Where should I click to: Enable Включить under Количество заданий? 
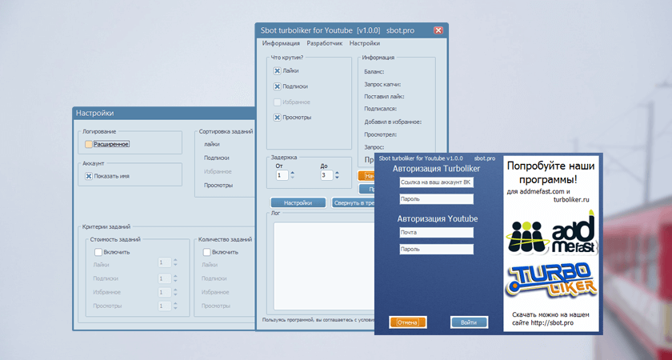tap(207, 252)
